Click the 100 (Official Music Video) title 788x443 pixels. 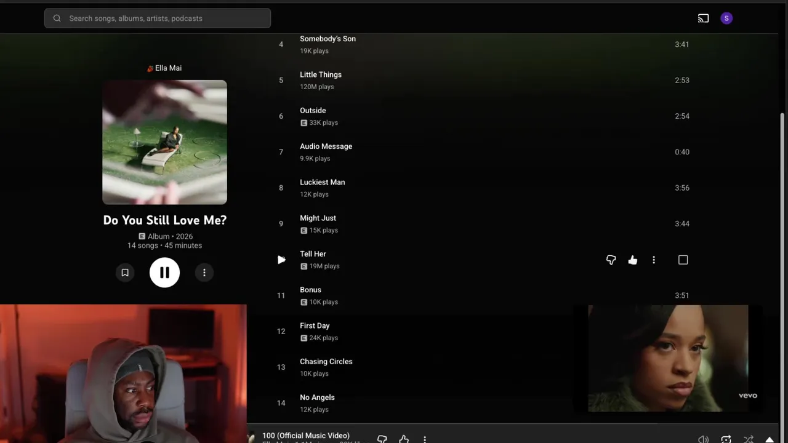tap(306, 436)
